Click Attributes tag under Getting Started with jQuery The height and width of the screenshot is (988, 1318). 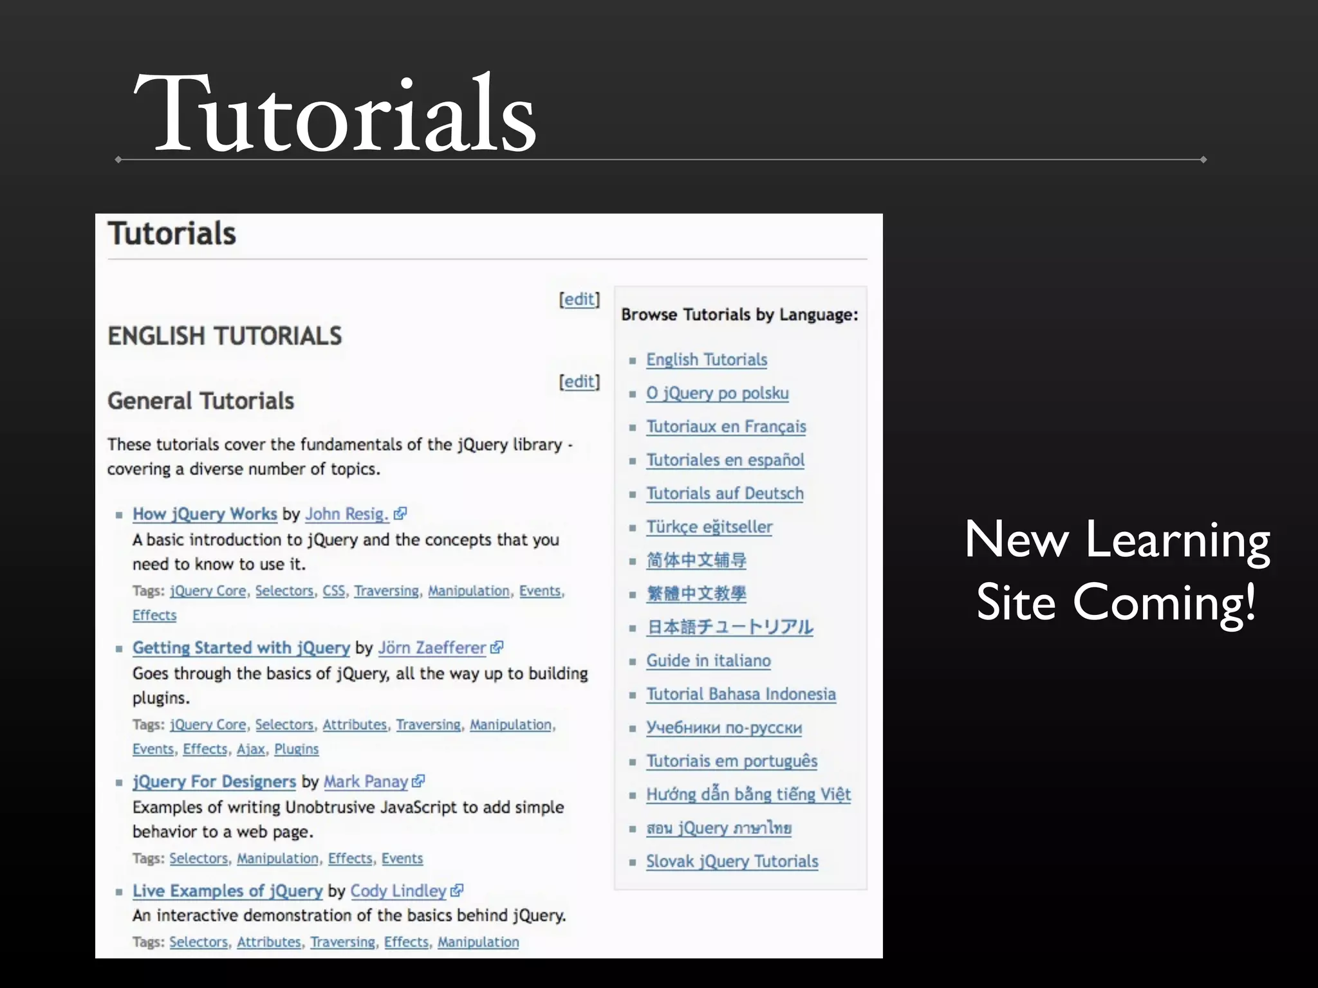(x=355, y=724)
